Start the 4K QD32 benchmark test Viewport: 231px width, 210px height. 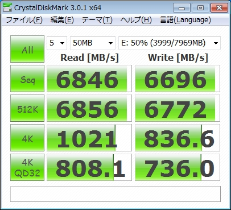point(27,167)
